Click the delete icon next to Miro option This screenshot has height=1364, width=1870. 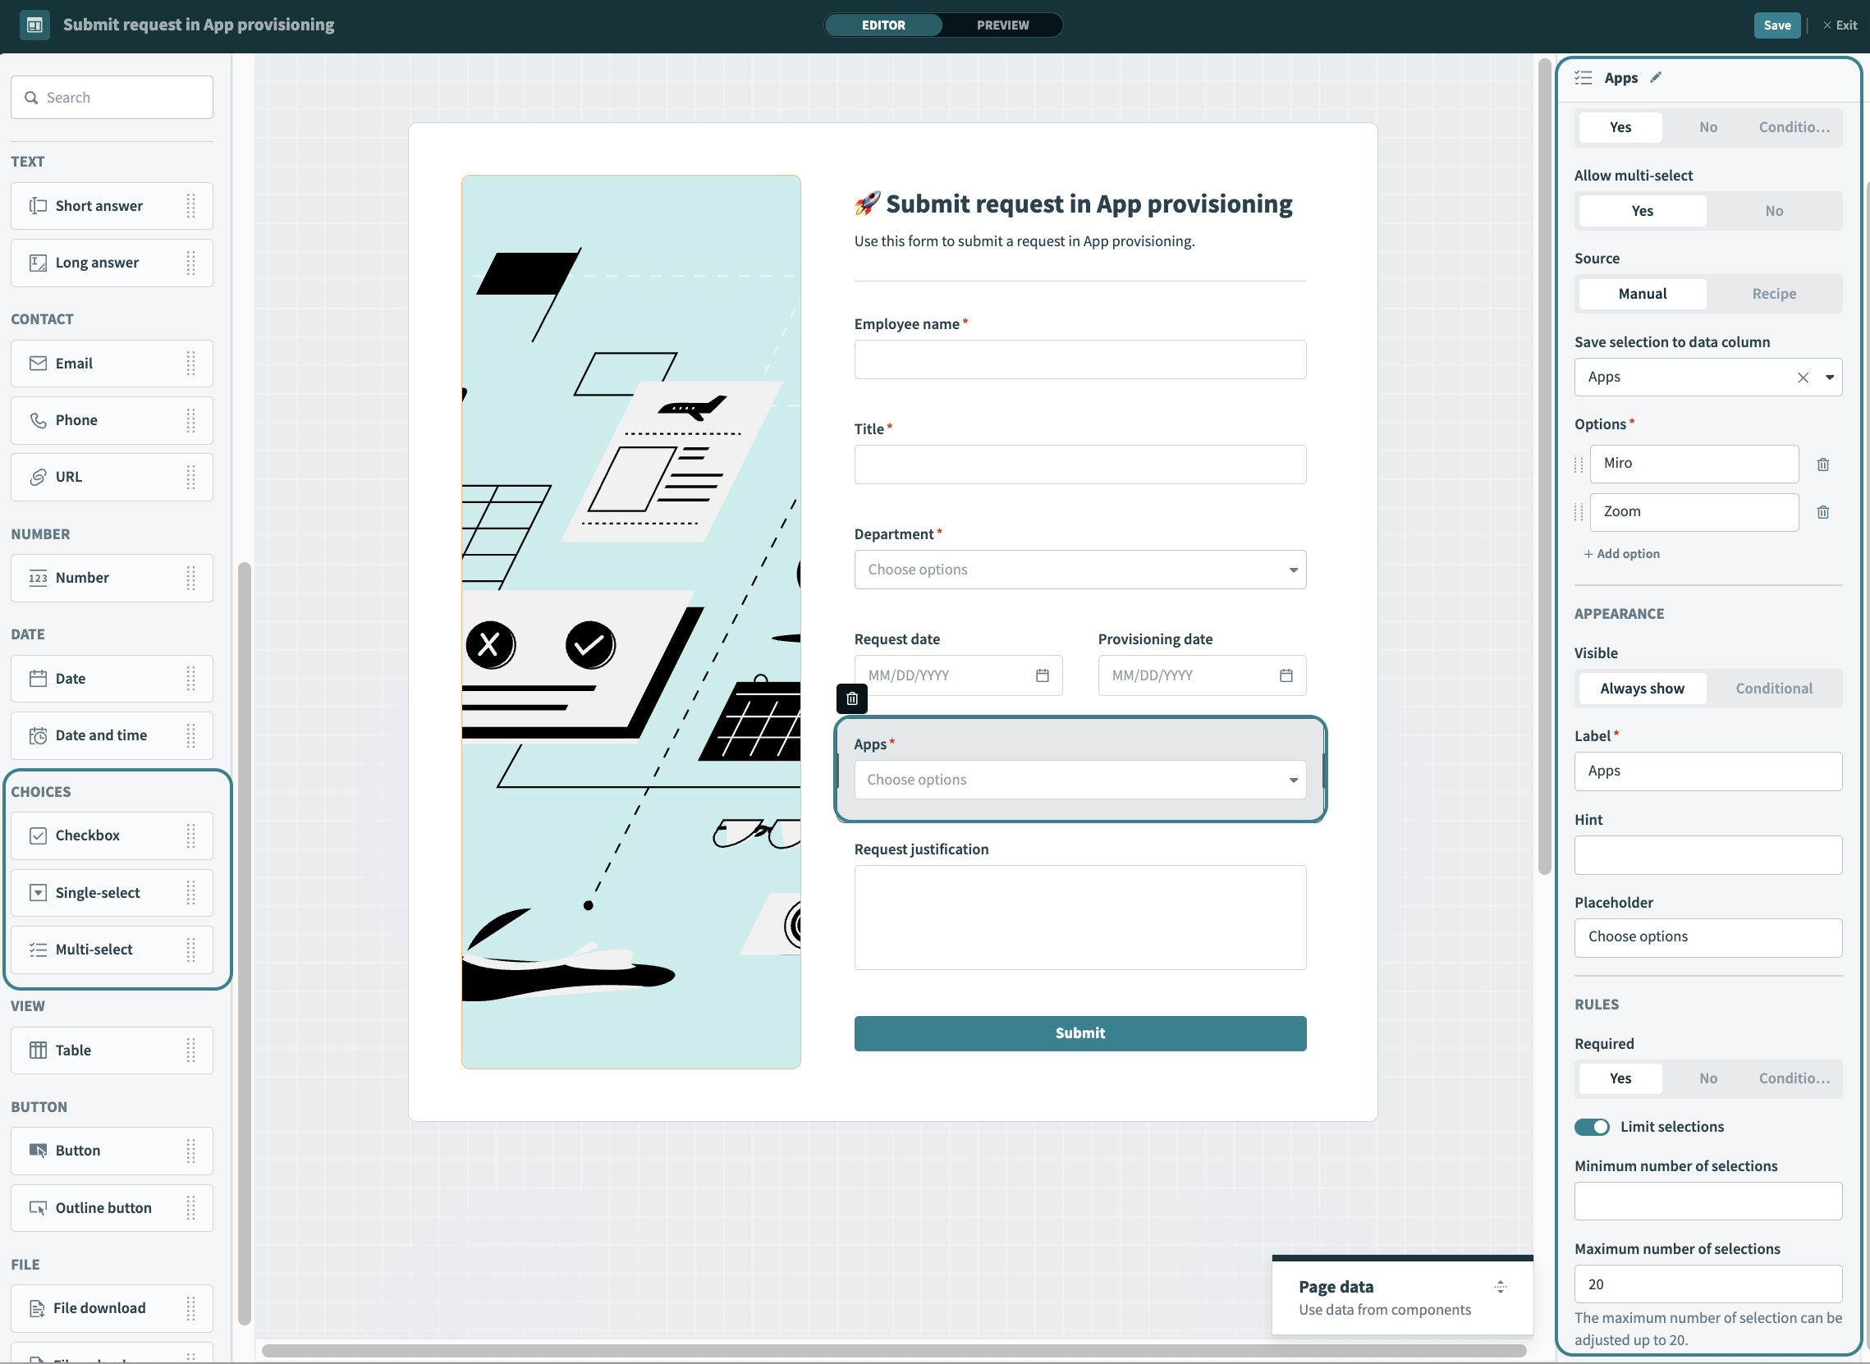point(1823,463)
